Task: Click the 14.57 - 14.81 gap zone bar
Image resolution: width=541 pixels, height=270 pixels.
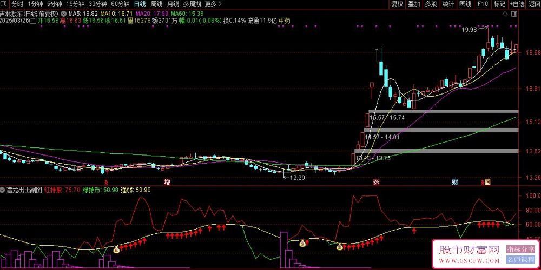Action: [x=441, y=130]
